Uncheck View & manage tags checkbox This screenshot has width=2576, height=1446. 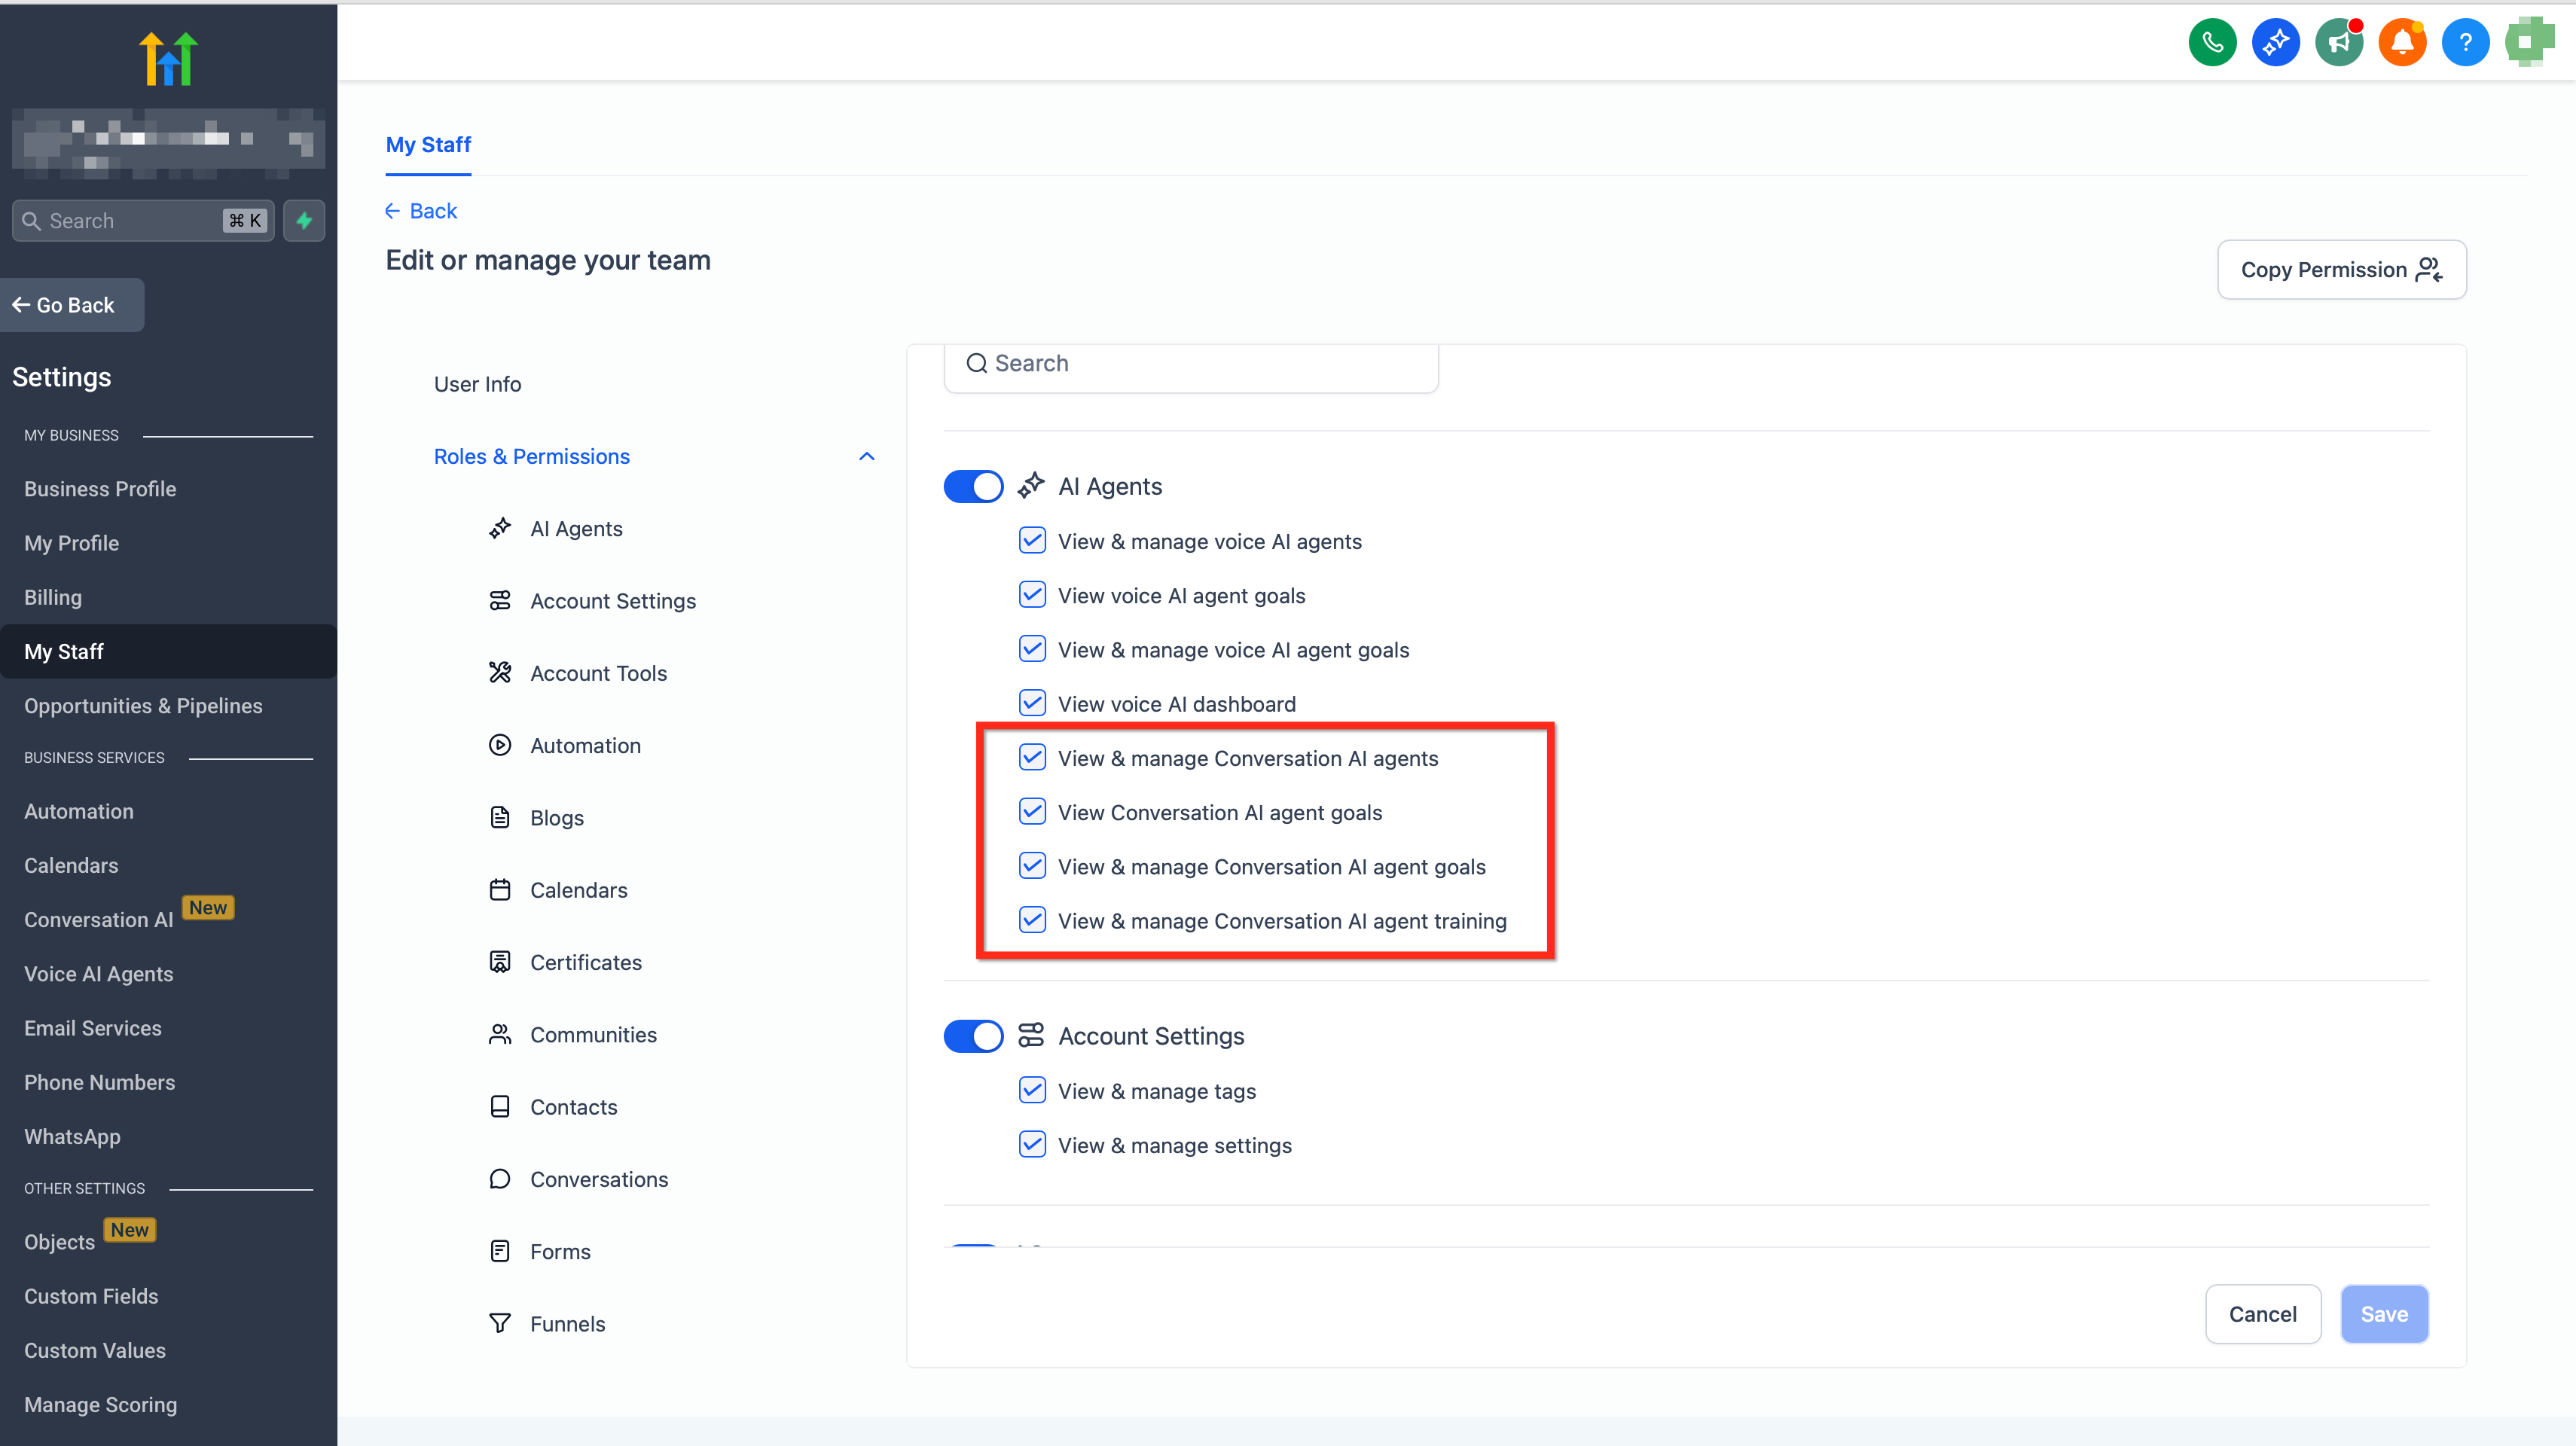pos(1032,1091)
